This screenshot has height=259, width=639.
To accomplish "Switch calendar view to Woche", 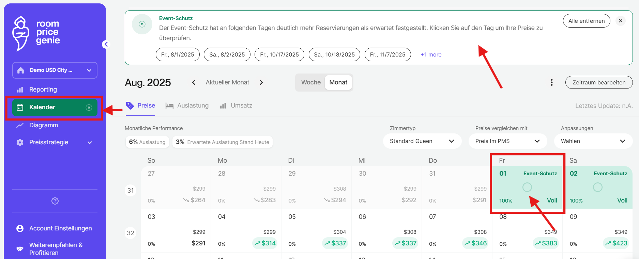I will (310, 82).
